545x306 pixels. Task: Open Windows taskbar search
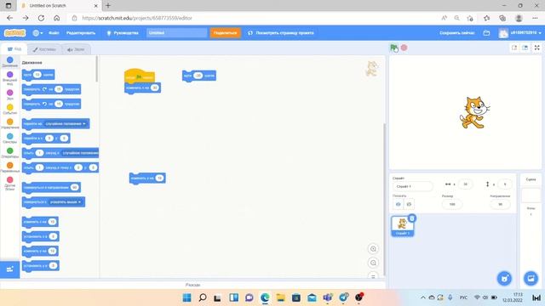(x=203, y=297)
